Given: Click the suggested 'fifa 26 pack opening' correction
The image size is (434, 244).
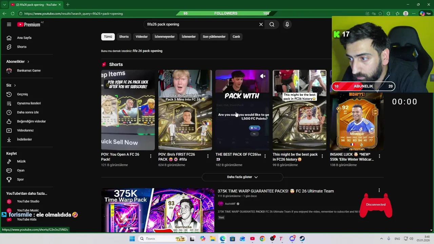Looking at the screenshot, I should (147, 51).
